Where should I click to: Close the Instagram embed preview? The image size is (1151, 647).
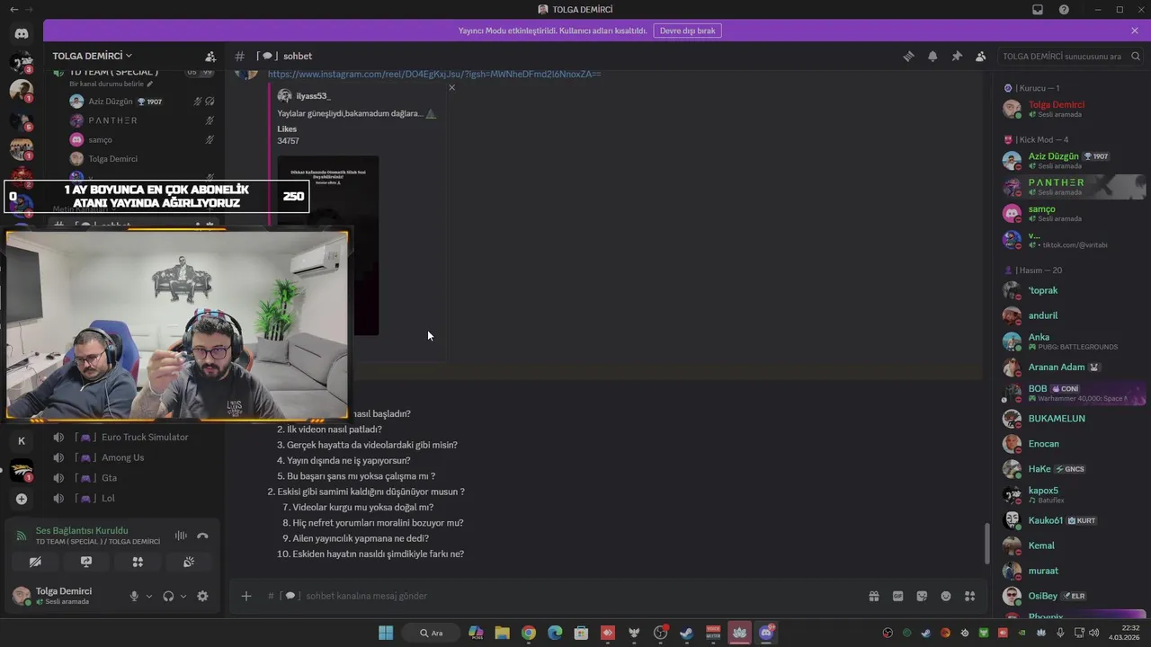click(x=451, y=87)
